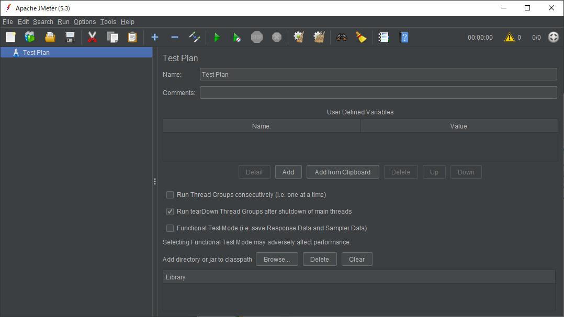Image resolution: width=564 pixels, height=317 pixels.
Task: Click the Detail button
Action: point(254,172)
